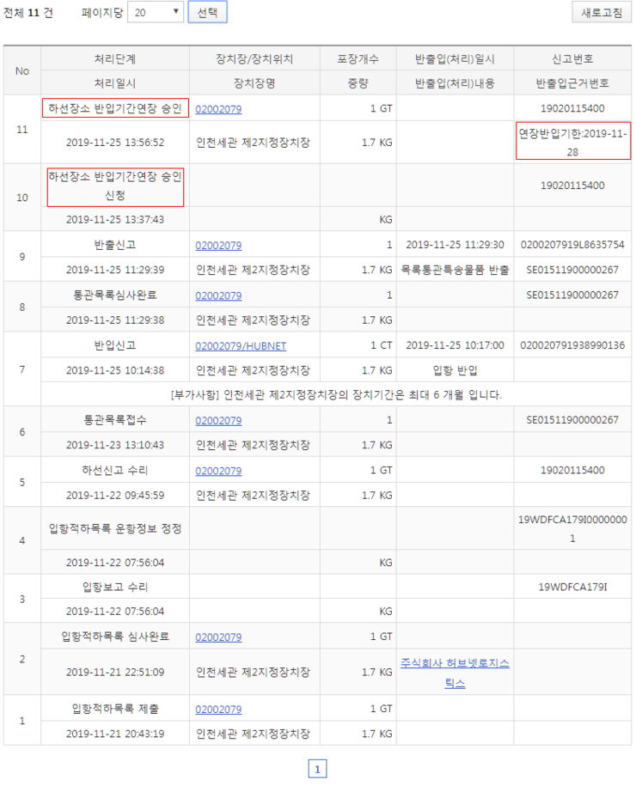Open 02002079 link in 입항적하목록 심사완료 row
The height and width of the screenshot is (786, 636).
218,637
